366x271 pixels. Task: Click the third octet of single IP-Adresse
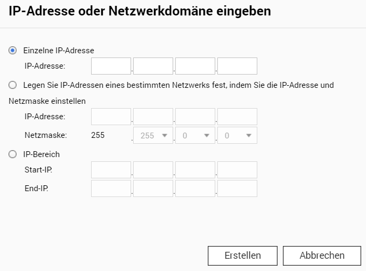click(195, 66)
